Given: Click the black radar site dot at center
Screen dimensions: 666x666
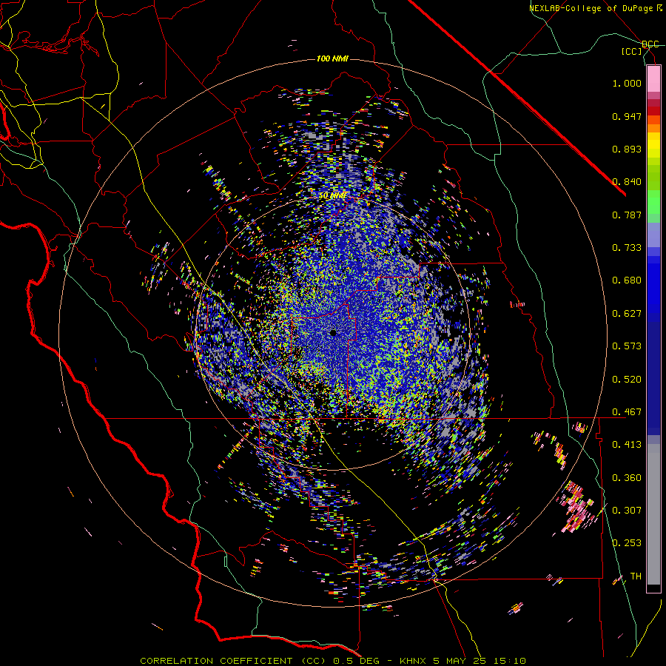Looking at the screenshot, I should click(334, 333).
